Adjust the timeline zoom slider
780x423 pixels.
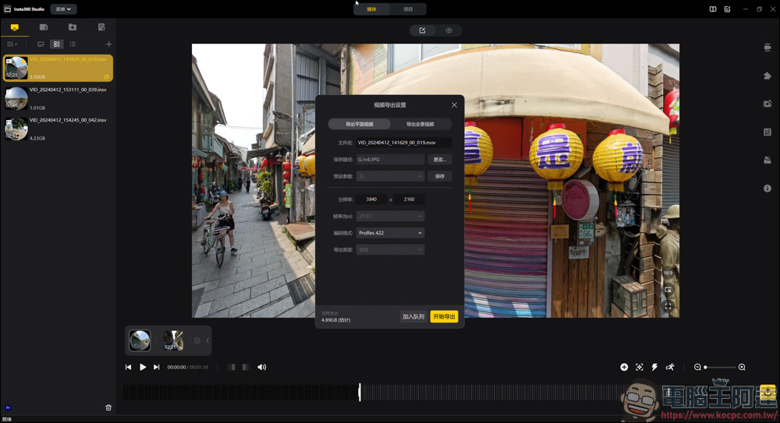click(720, 368)
